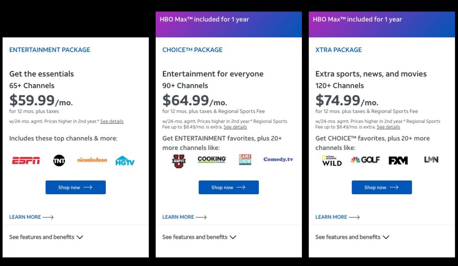The image size is (458, 266).
Task: Click the LMN channel logo
Action: [x=431, y=160]
